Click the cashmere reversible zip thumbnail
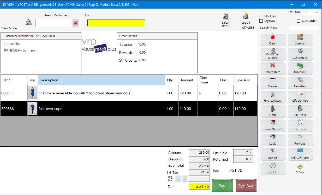 [33, 93]
